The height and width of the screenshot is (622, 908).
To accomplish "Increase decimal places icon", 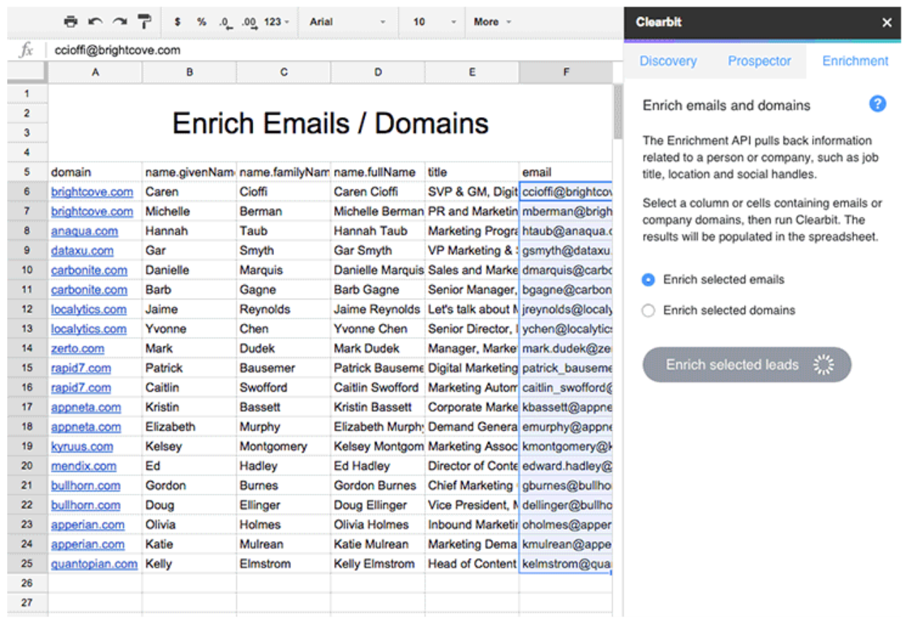I will point(249,23).
